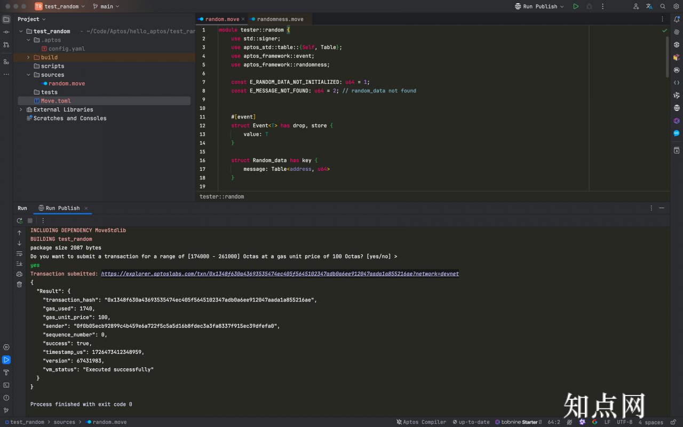Viewport: 683px width, 427px height.
Task: Click the 4 spaces indent widget
Action: (651, 422)
